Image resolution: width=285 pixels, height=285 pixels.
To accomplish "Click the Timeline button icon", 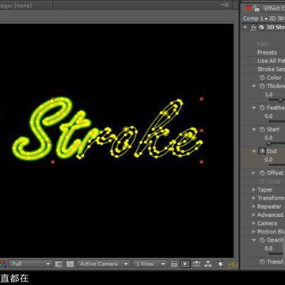I will pos(196,264).
